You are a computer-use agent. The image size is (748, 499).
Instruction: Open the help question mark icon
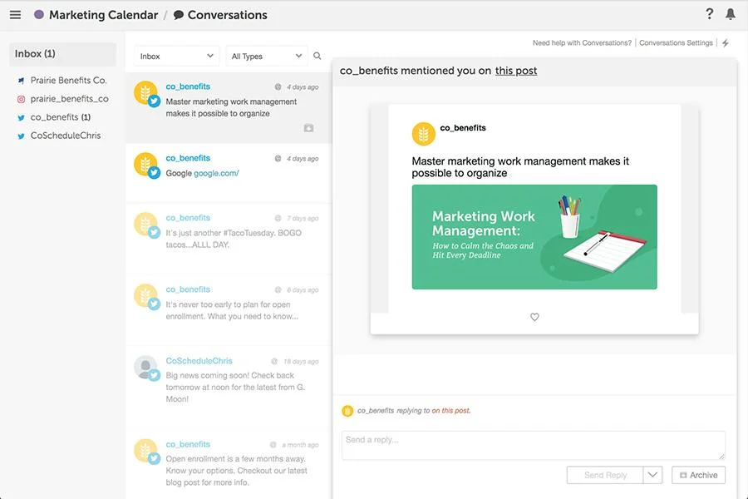click(x=710, y=14)
